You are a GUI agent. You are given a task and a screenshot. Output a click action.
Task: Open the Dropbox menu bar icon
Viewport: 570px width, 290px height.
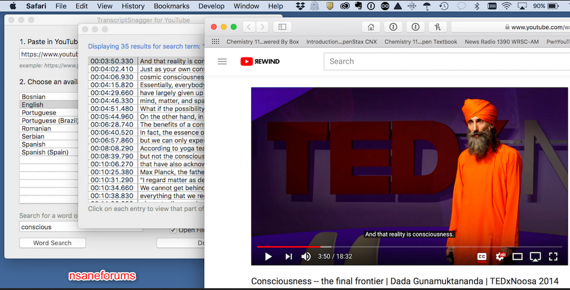(x=301, y=6)
